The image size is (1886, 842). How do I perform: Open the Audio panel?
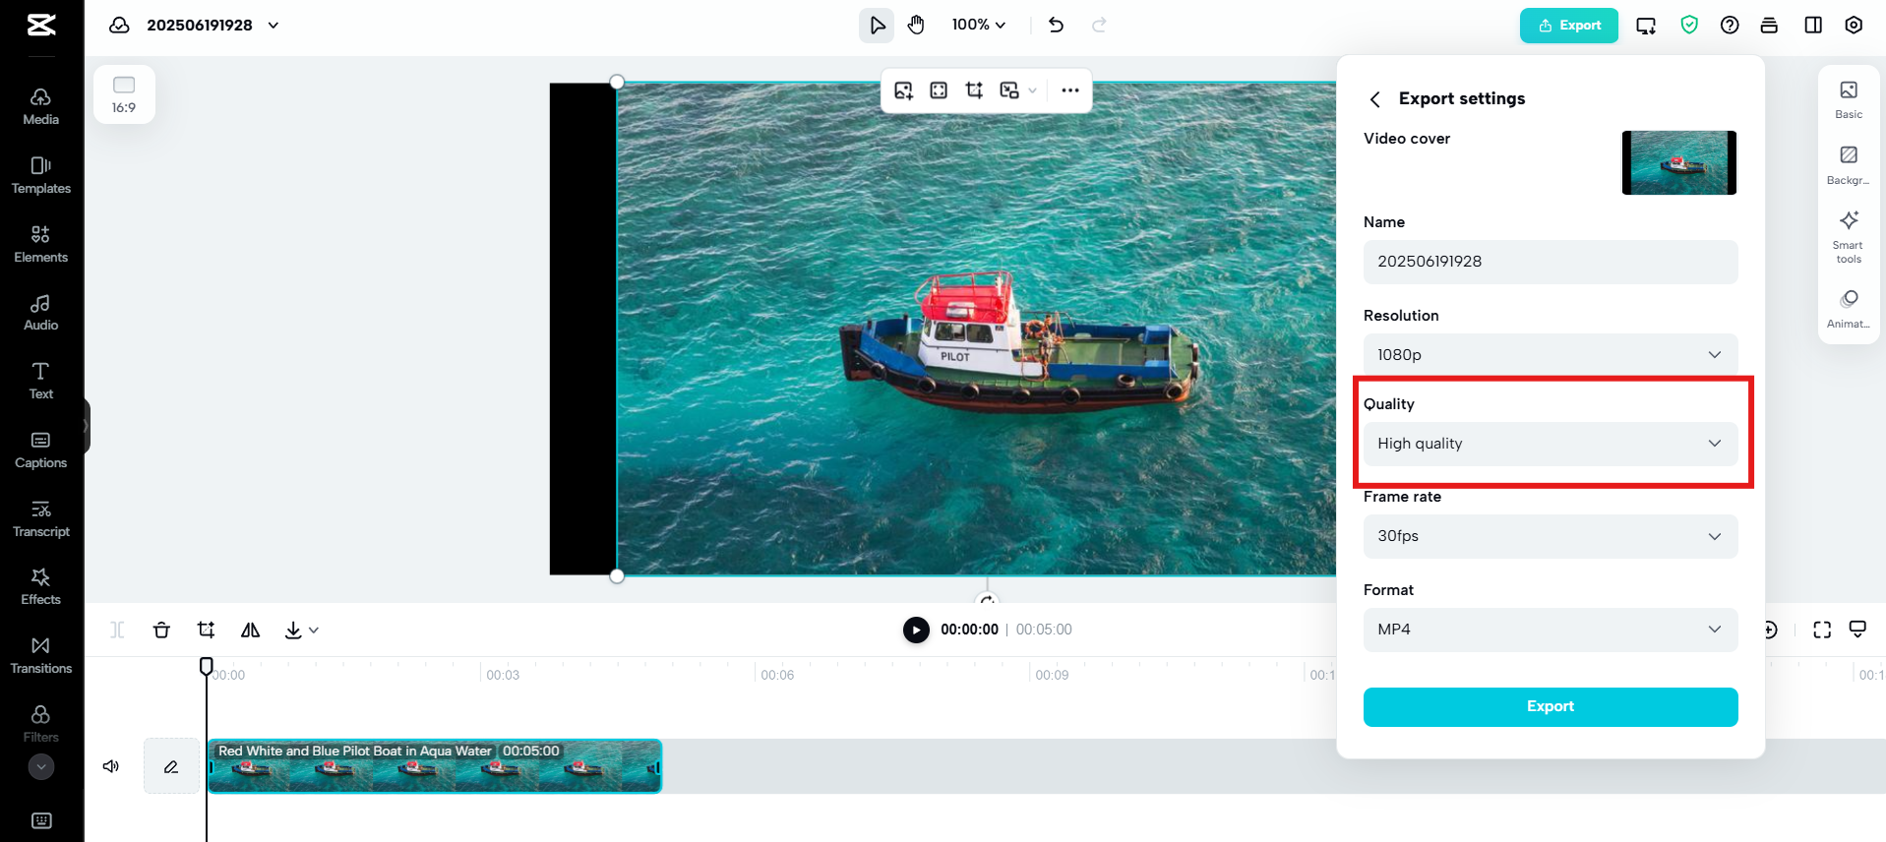click(41, 312)
